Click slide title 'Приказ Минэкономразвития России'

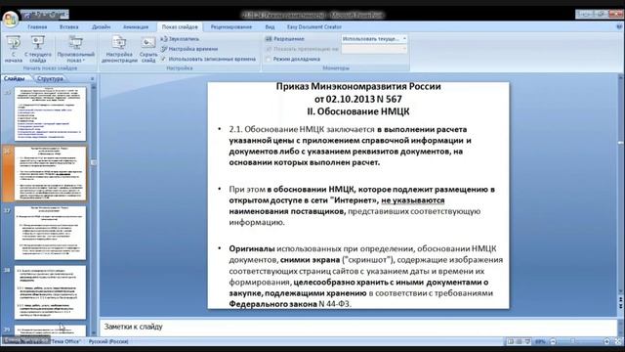358,87
